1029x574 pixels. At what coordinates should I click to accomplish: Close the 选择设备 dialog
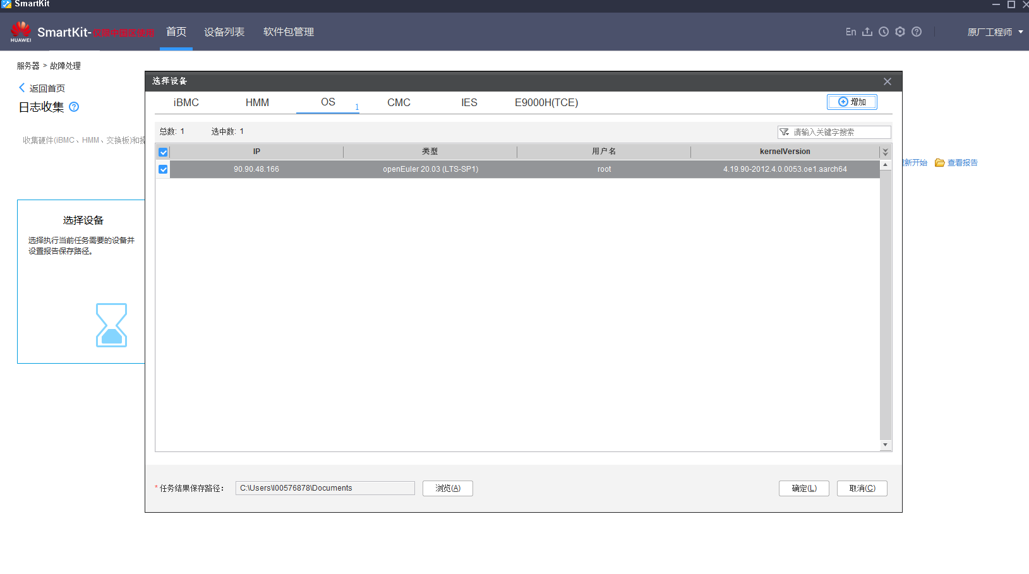point(888,81)
